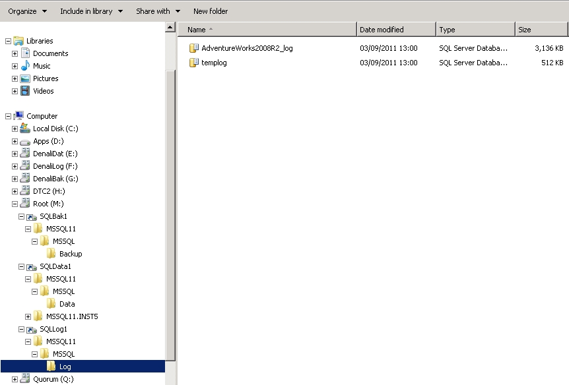Image resolution: width=569 pixels, height=385 pixels.
Task: Select the Backup folder label
Action: 71,254
